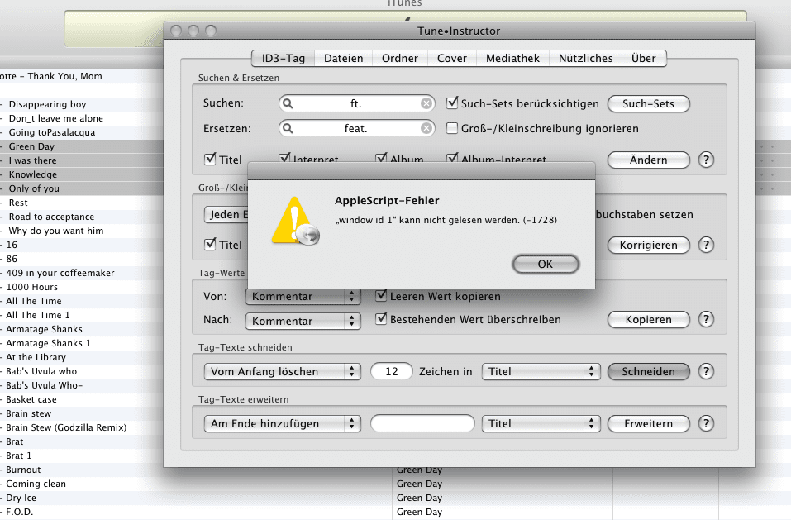Select 'Road to acceptance' in iTunes list
791x520 pixels.
[x=51, y=217]
